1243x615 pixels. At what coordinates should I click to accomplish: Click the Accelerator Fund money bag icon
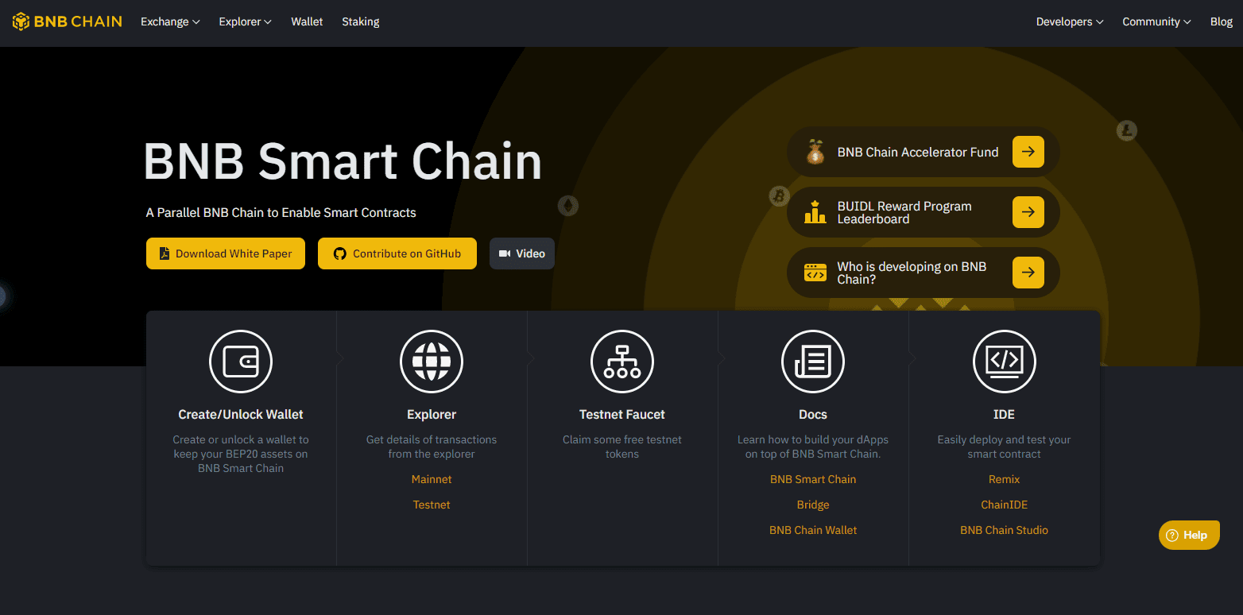[x=815, y=152]
